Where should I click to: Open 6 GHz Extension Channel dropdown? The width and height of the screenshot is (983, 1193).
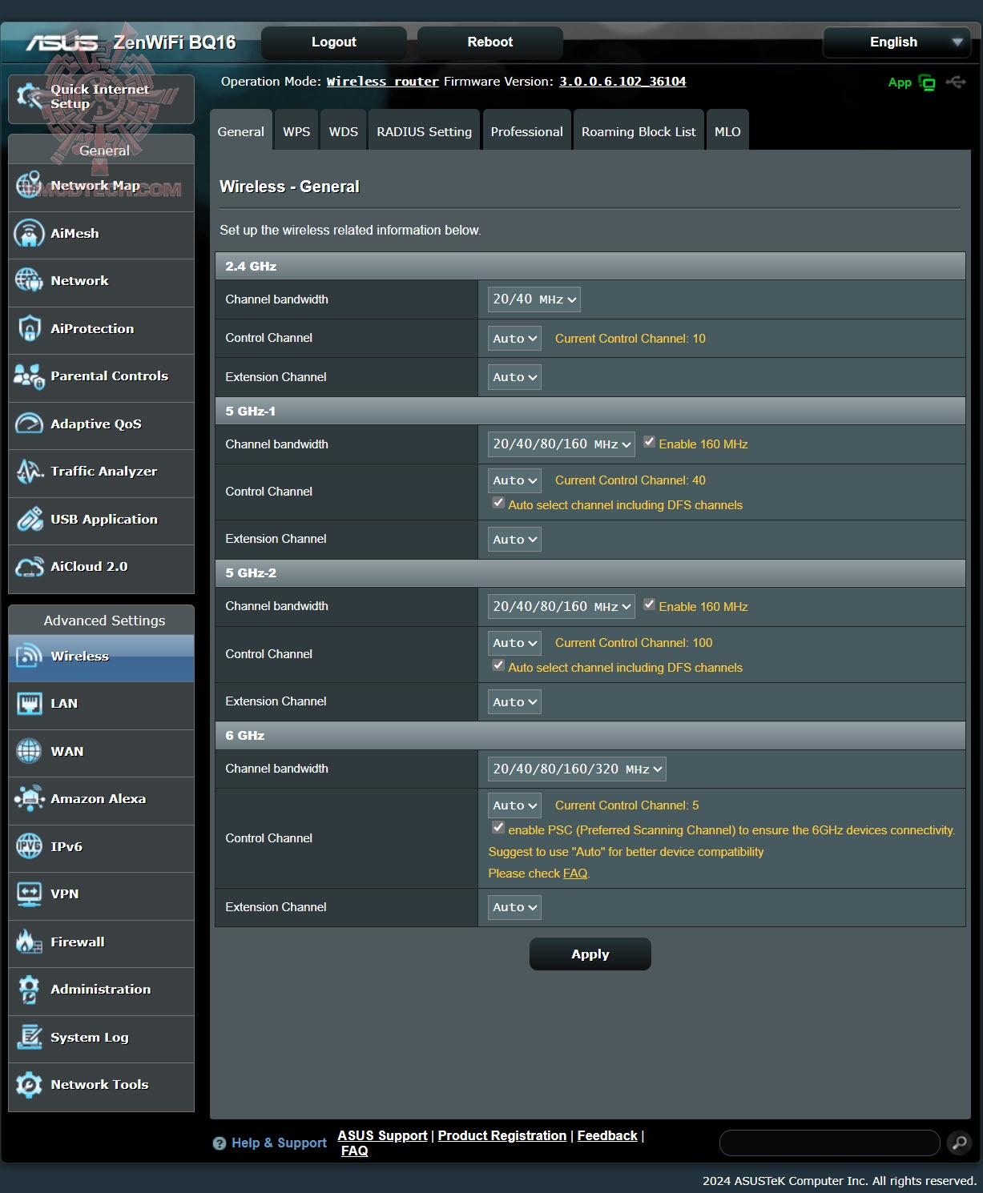514,907
